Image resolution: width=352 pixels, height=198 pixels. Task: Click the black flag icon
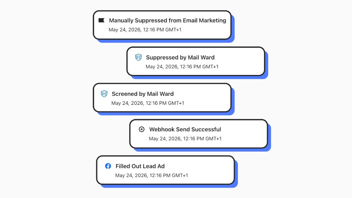(101, 20)
